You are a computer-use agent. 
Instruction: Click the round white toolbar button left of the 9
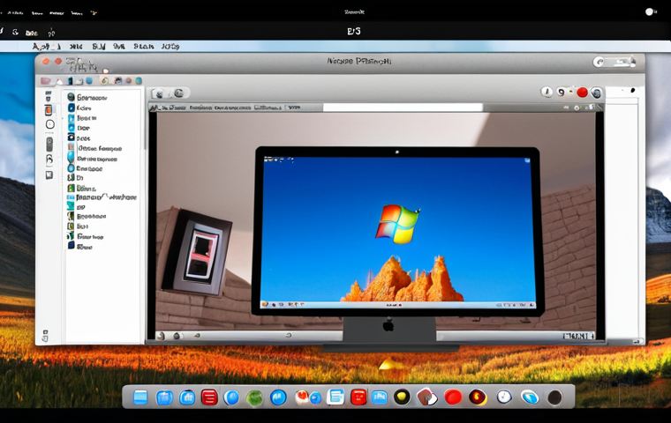pyautogui.click(x=547, y=92)
